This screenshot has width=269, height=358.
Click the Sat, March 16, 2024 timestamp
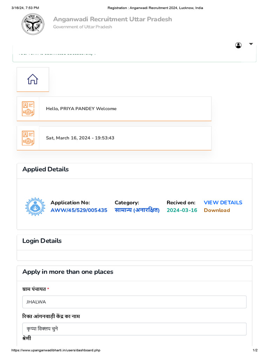(x=80, y=138)
